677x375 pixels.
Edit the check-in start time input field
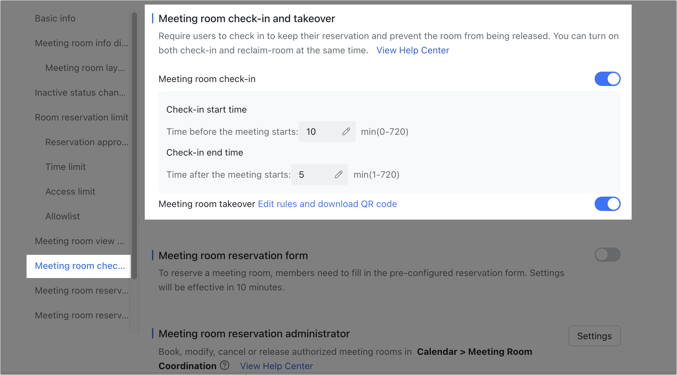pyautogui.click(x=346, y=132)
